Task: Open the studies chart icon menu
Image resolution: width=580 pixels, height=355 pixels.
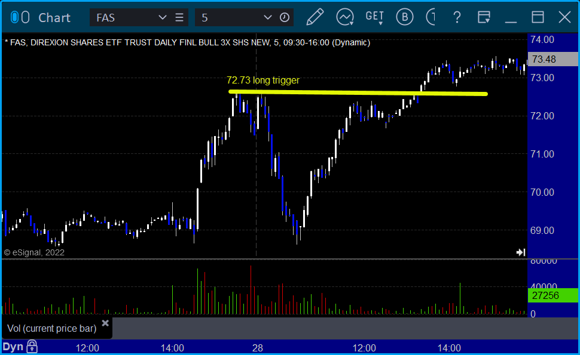Action: click(x=345, y=17)
